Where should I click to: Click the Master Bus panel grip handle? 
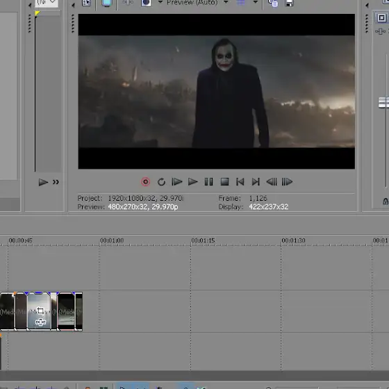[x=367, y=24]
